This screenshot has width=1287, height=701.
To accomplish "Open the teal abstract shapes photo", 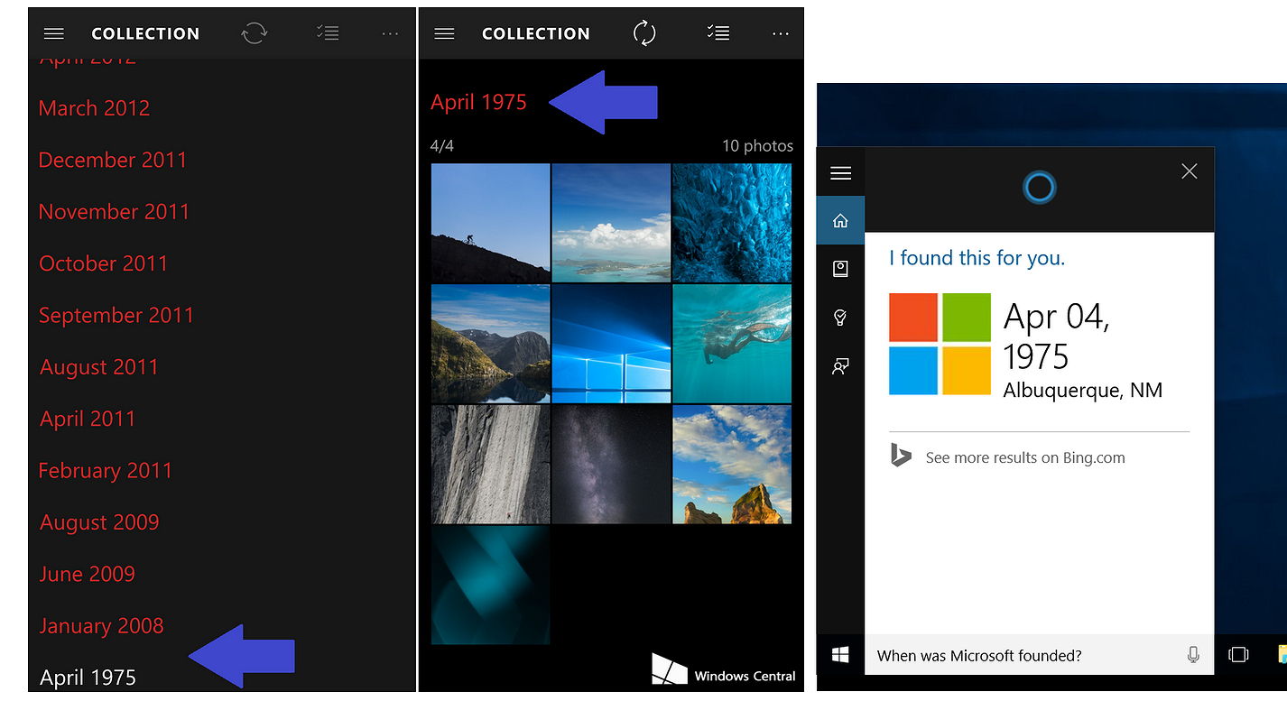I will [490, 586].
